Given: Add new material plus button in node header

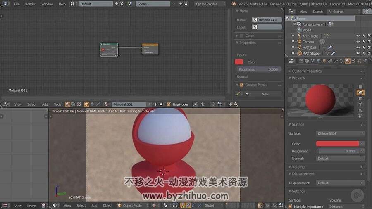Looking at the screenshot, I should (x=156, y=104).
